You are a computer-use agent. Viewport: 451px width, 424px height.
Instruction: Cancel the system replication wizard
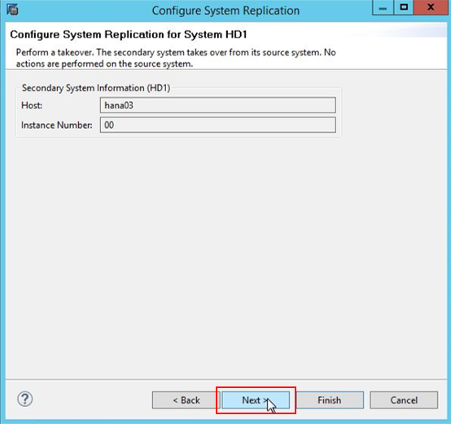coord(404,400)
